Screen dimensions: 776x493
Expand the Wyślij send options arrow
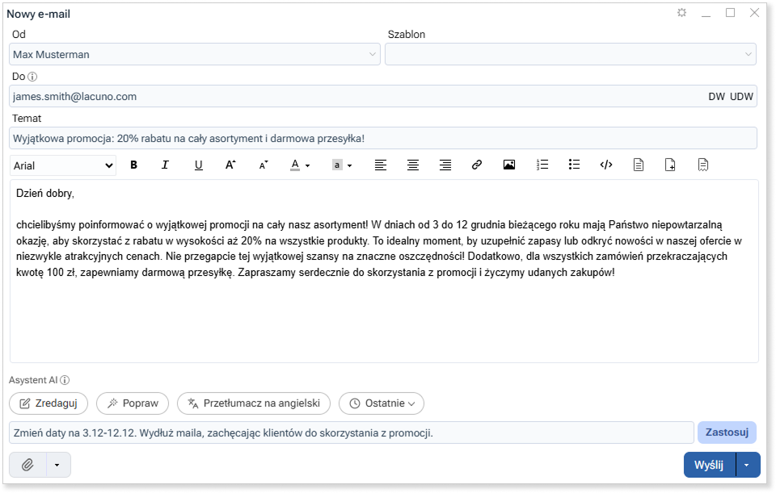coord(748,465)
